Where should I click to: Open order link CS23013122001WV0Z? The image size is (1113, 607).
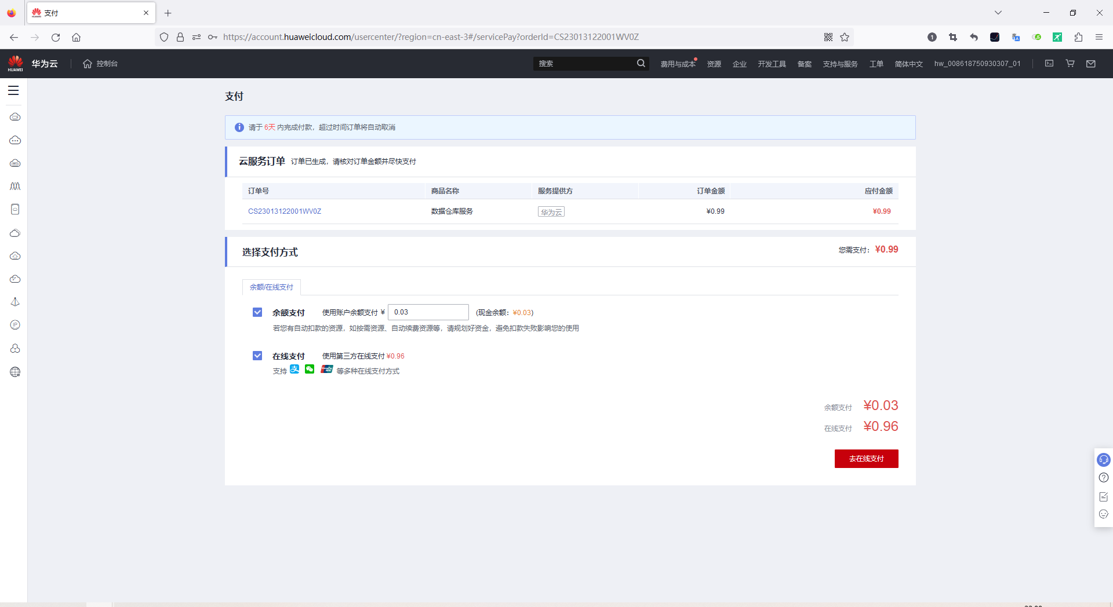pos(285,211)
